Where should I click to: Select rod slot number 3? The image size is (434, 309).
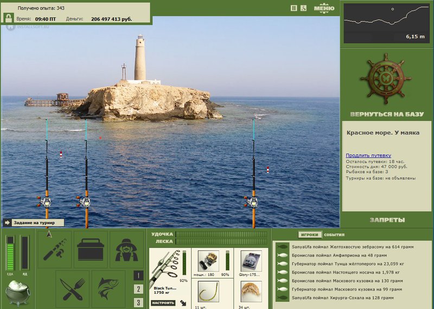[x=138, y=302]
